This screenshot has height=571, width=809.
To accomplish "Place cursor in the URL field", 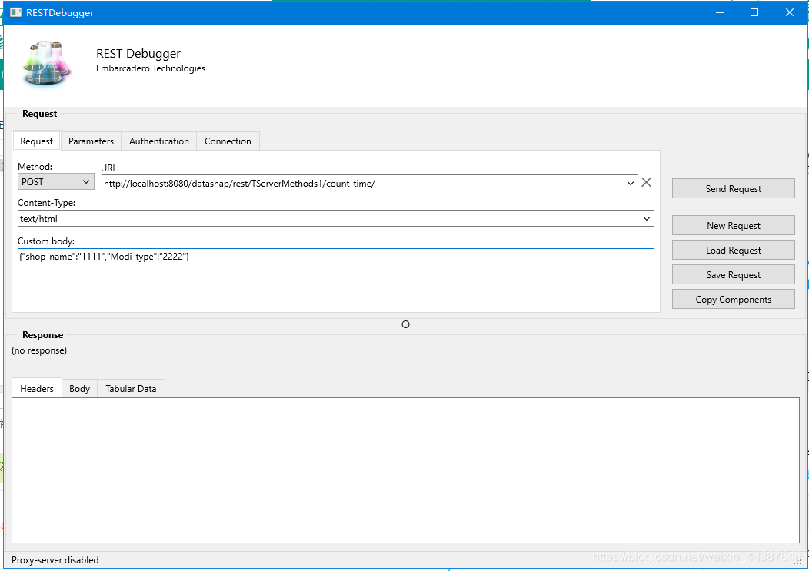I will (x=361, y=183).
